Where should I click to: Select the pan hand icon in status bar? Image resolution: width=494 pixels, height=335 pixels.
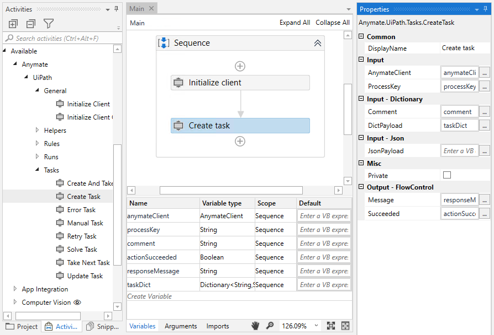click(255, 326)
